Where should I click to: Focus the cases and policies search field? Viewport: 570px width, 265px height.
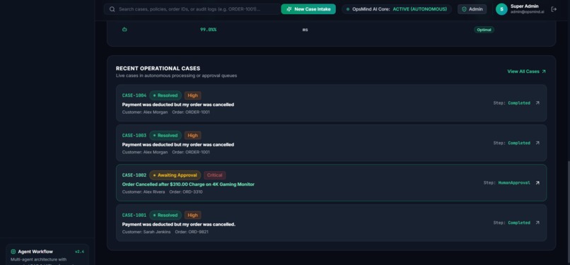[192, 9]
